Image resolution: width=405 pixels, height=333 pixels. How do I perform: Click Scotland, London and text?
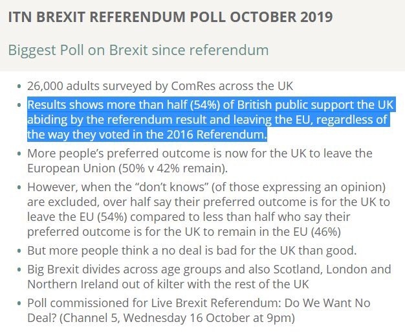332,269
